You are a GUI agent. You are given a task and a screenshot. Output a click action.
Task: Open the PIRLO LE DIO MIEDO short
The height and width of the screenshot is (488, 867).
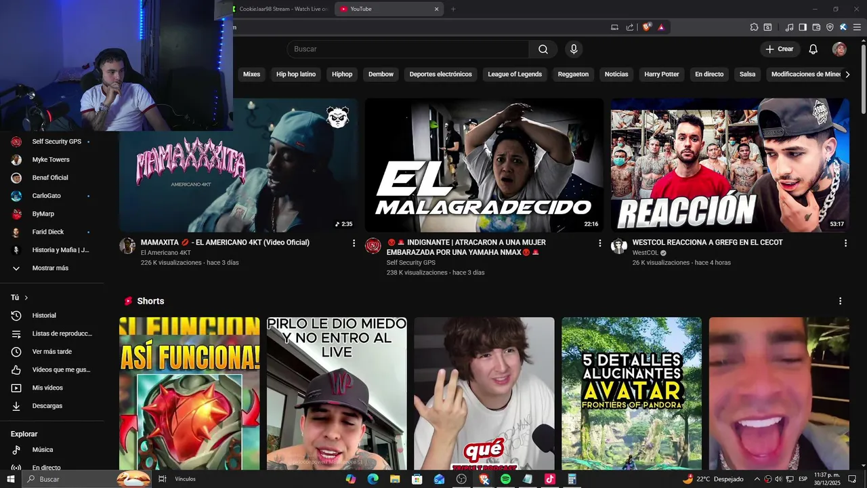pyautogui.click(x=337, y=394)
